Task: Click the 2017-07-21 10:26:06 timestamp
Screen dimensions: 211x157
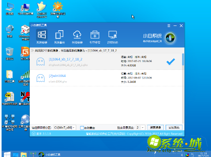Action: point(139,61)
